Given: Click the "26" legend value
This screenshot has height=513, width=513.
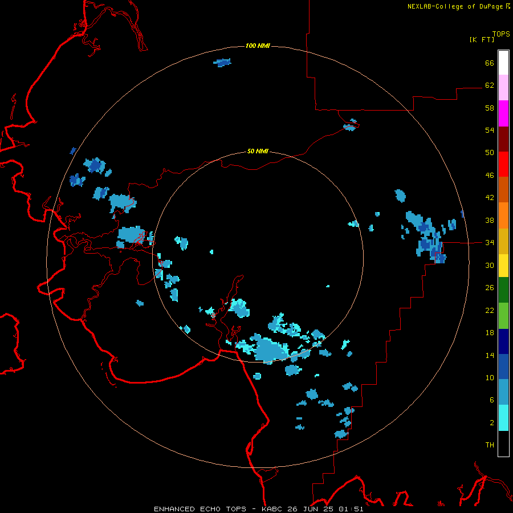Looking at the screenshot, I should (490, 288).
